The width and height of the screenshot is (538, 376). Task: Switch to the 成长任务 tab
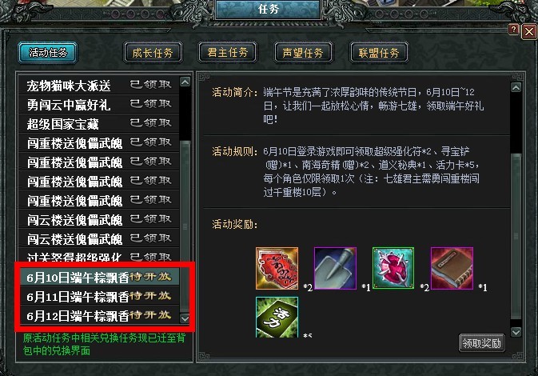click(x=153, y=53)
